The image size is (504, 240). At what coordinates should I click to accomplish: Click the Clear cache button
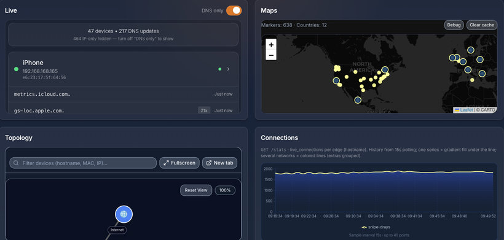tap(482, 25)
